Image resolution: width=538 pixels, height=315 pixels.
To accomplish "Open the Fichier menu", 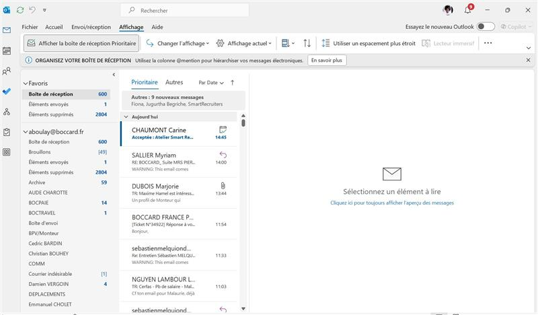I will coord(30,27).
